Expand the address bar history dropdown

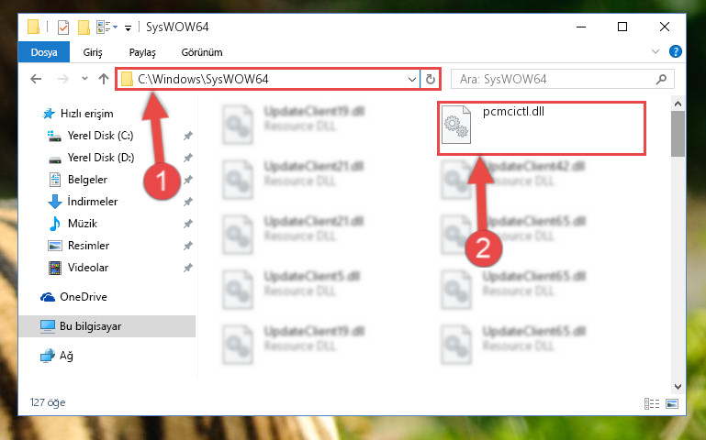412,80
